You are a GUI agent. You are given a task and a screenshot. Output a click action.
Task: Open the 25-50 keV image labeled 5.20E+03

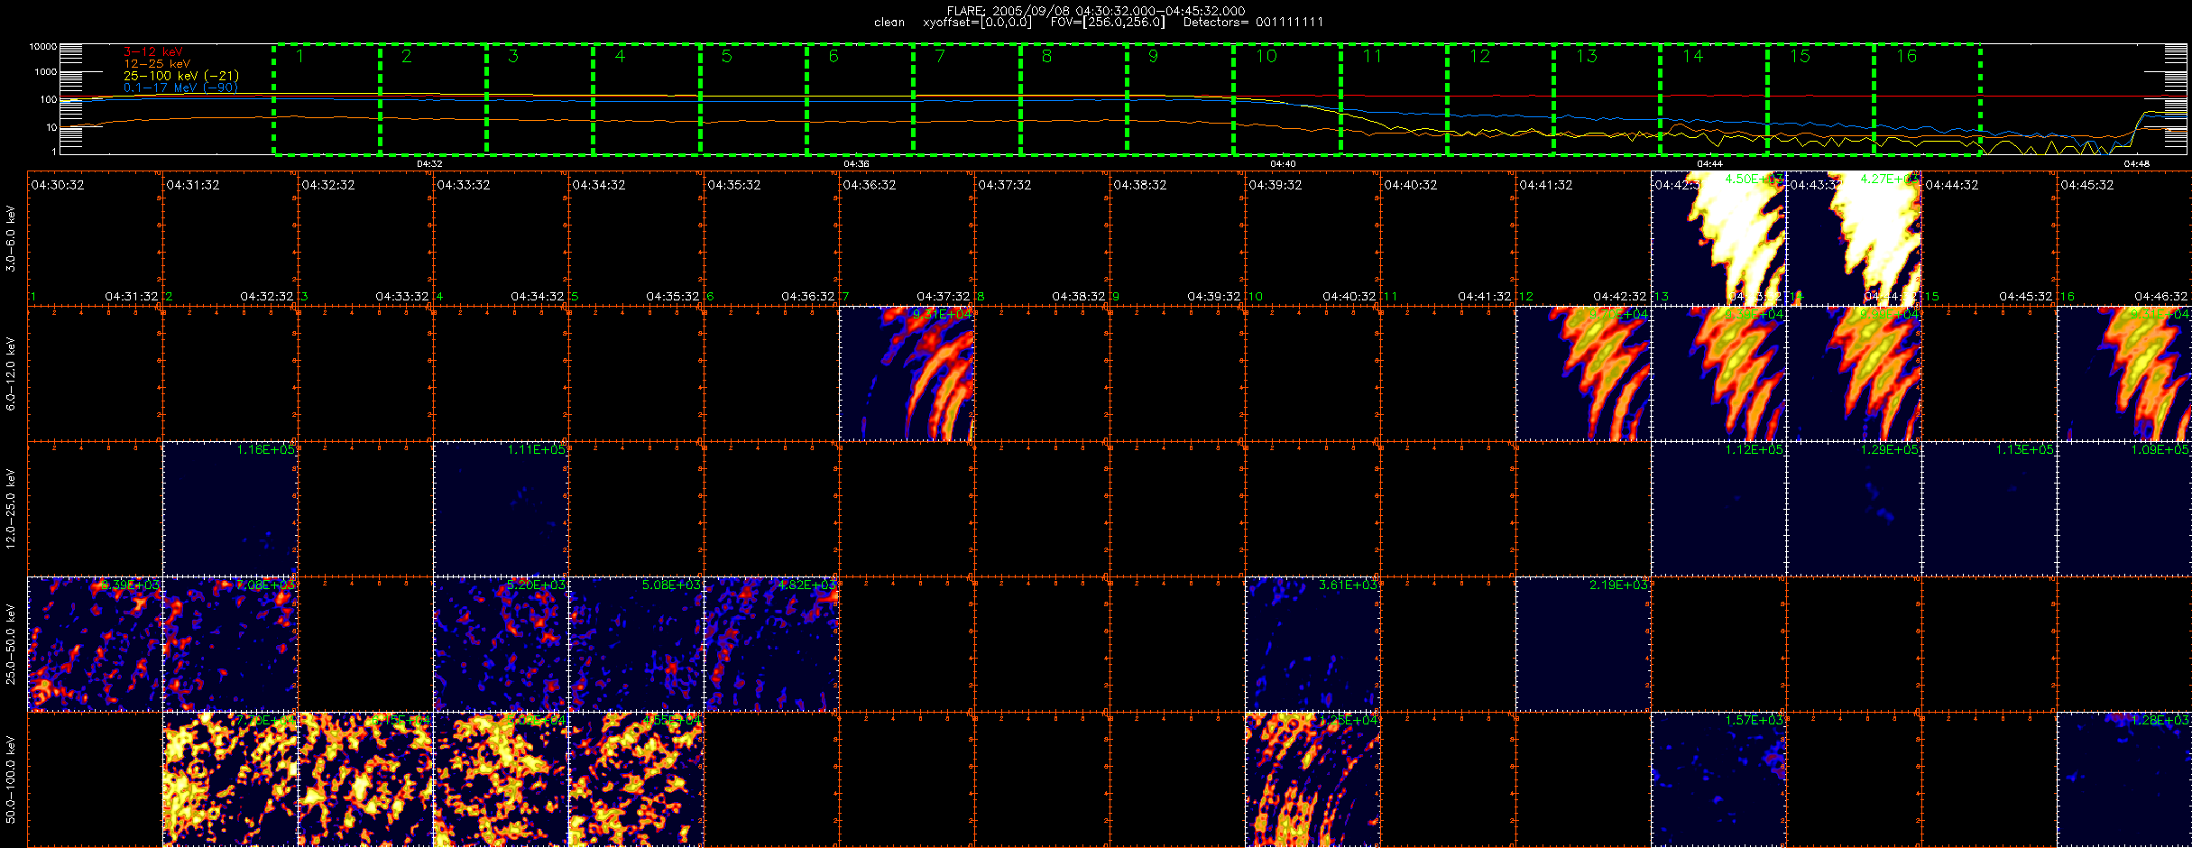pyautogui.click(x=502, y=644)
